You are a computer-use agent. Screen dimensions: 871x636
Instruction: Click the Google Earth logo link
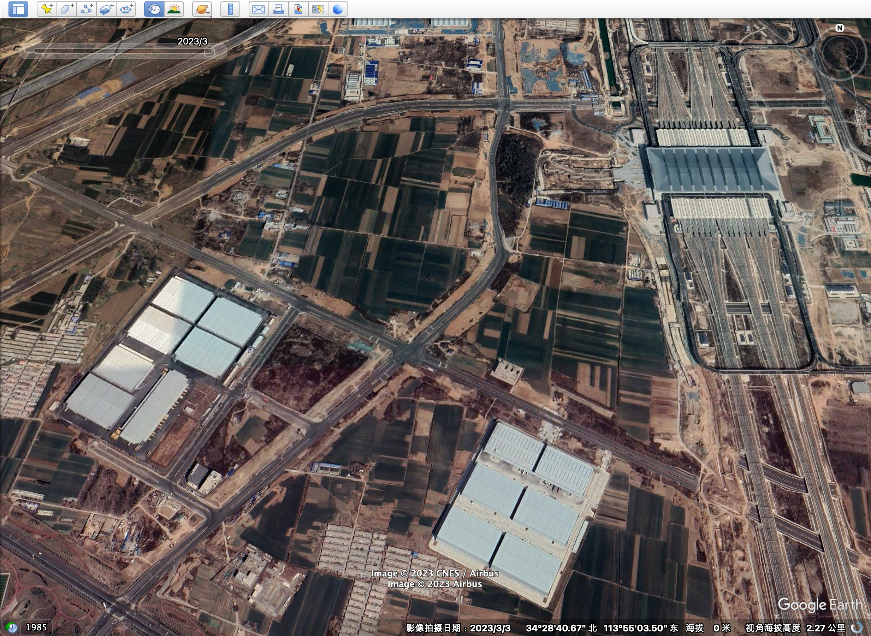[x=820, y=605]
